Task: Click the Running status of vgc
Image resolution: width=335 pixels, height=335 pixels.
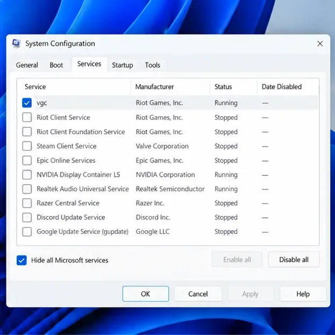Action: coord(226,103)
